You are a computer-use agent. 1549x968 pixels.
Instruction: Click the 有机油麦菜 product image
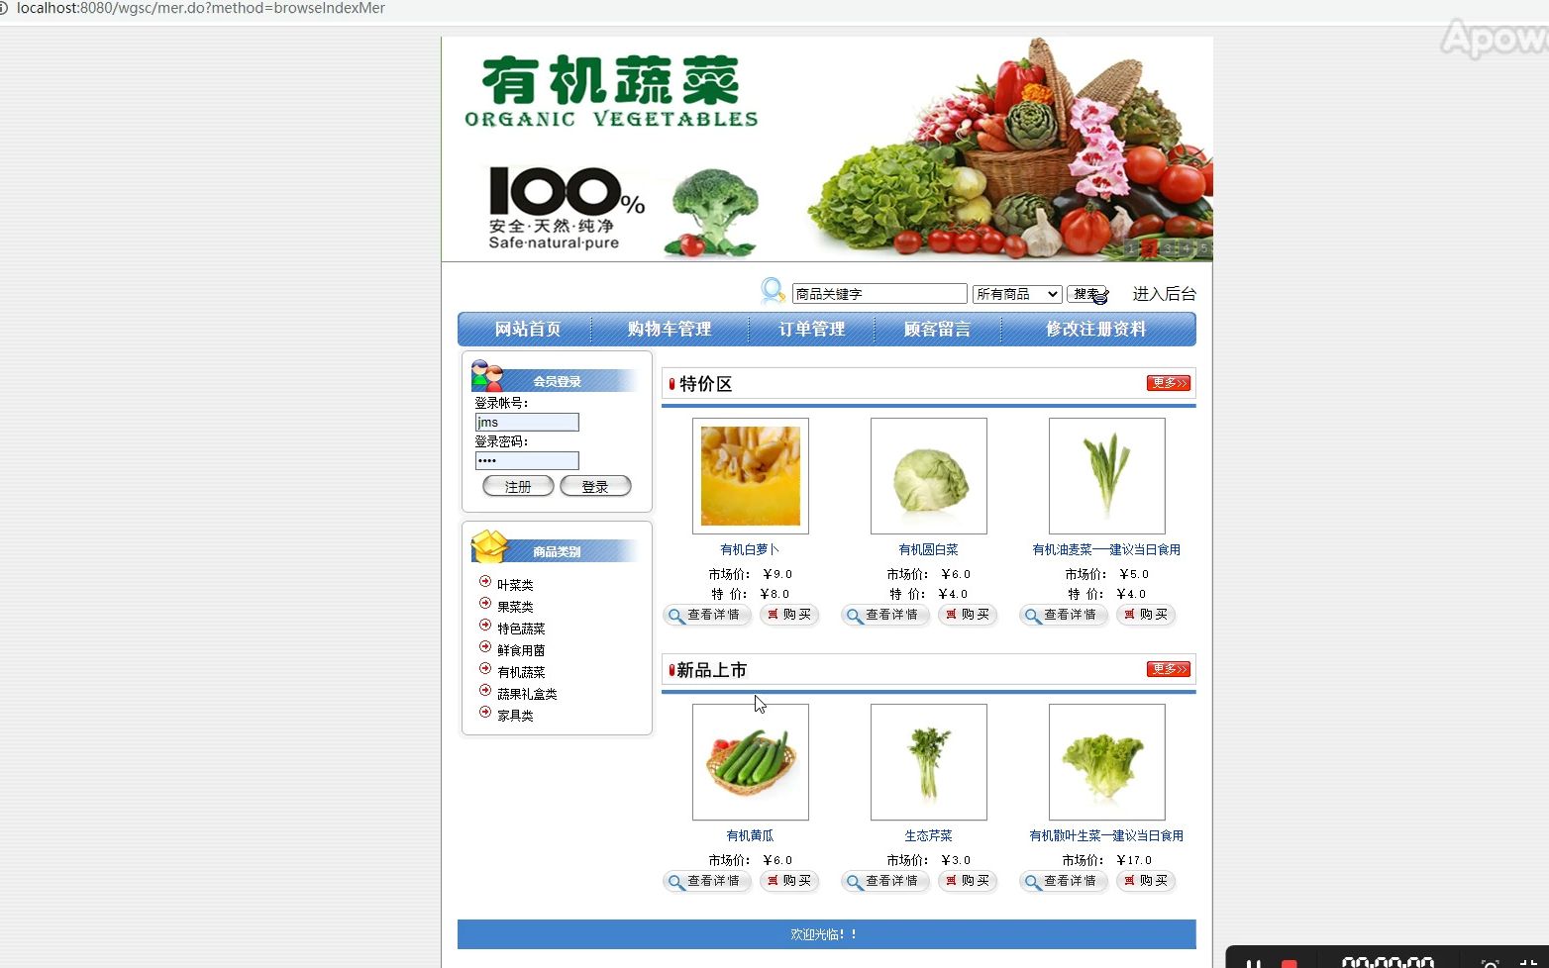(1107, 476)
